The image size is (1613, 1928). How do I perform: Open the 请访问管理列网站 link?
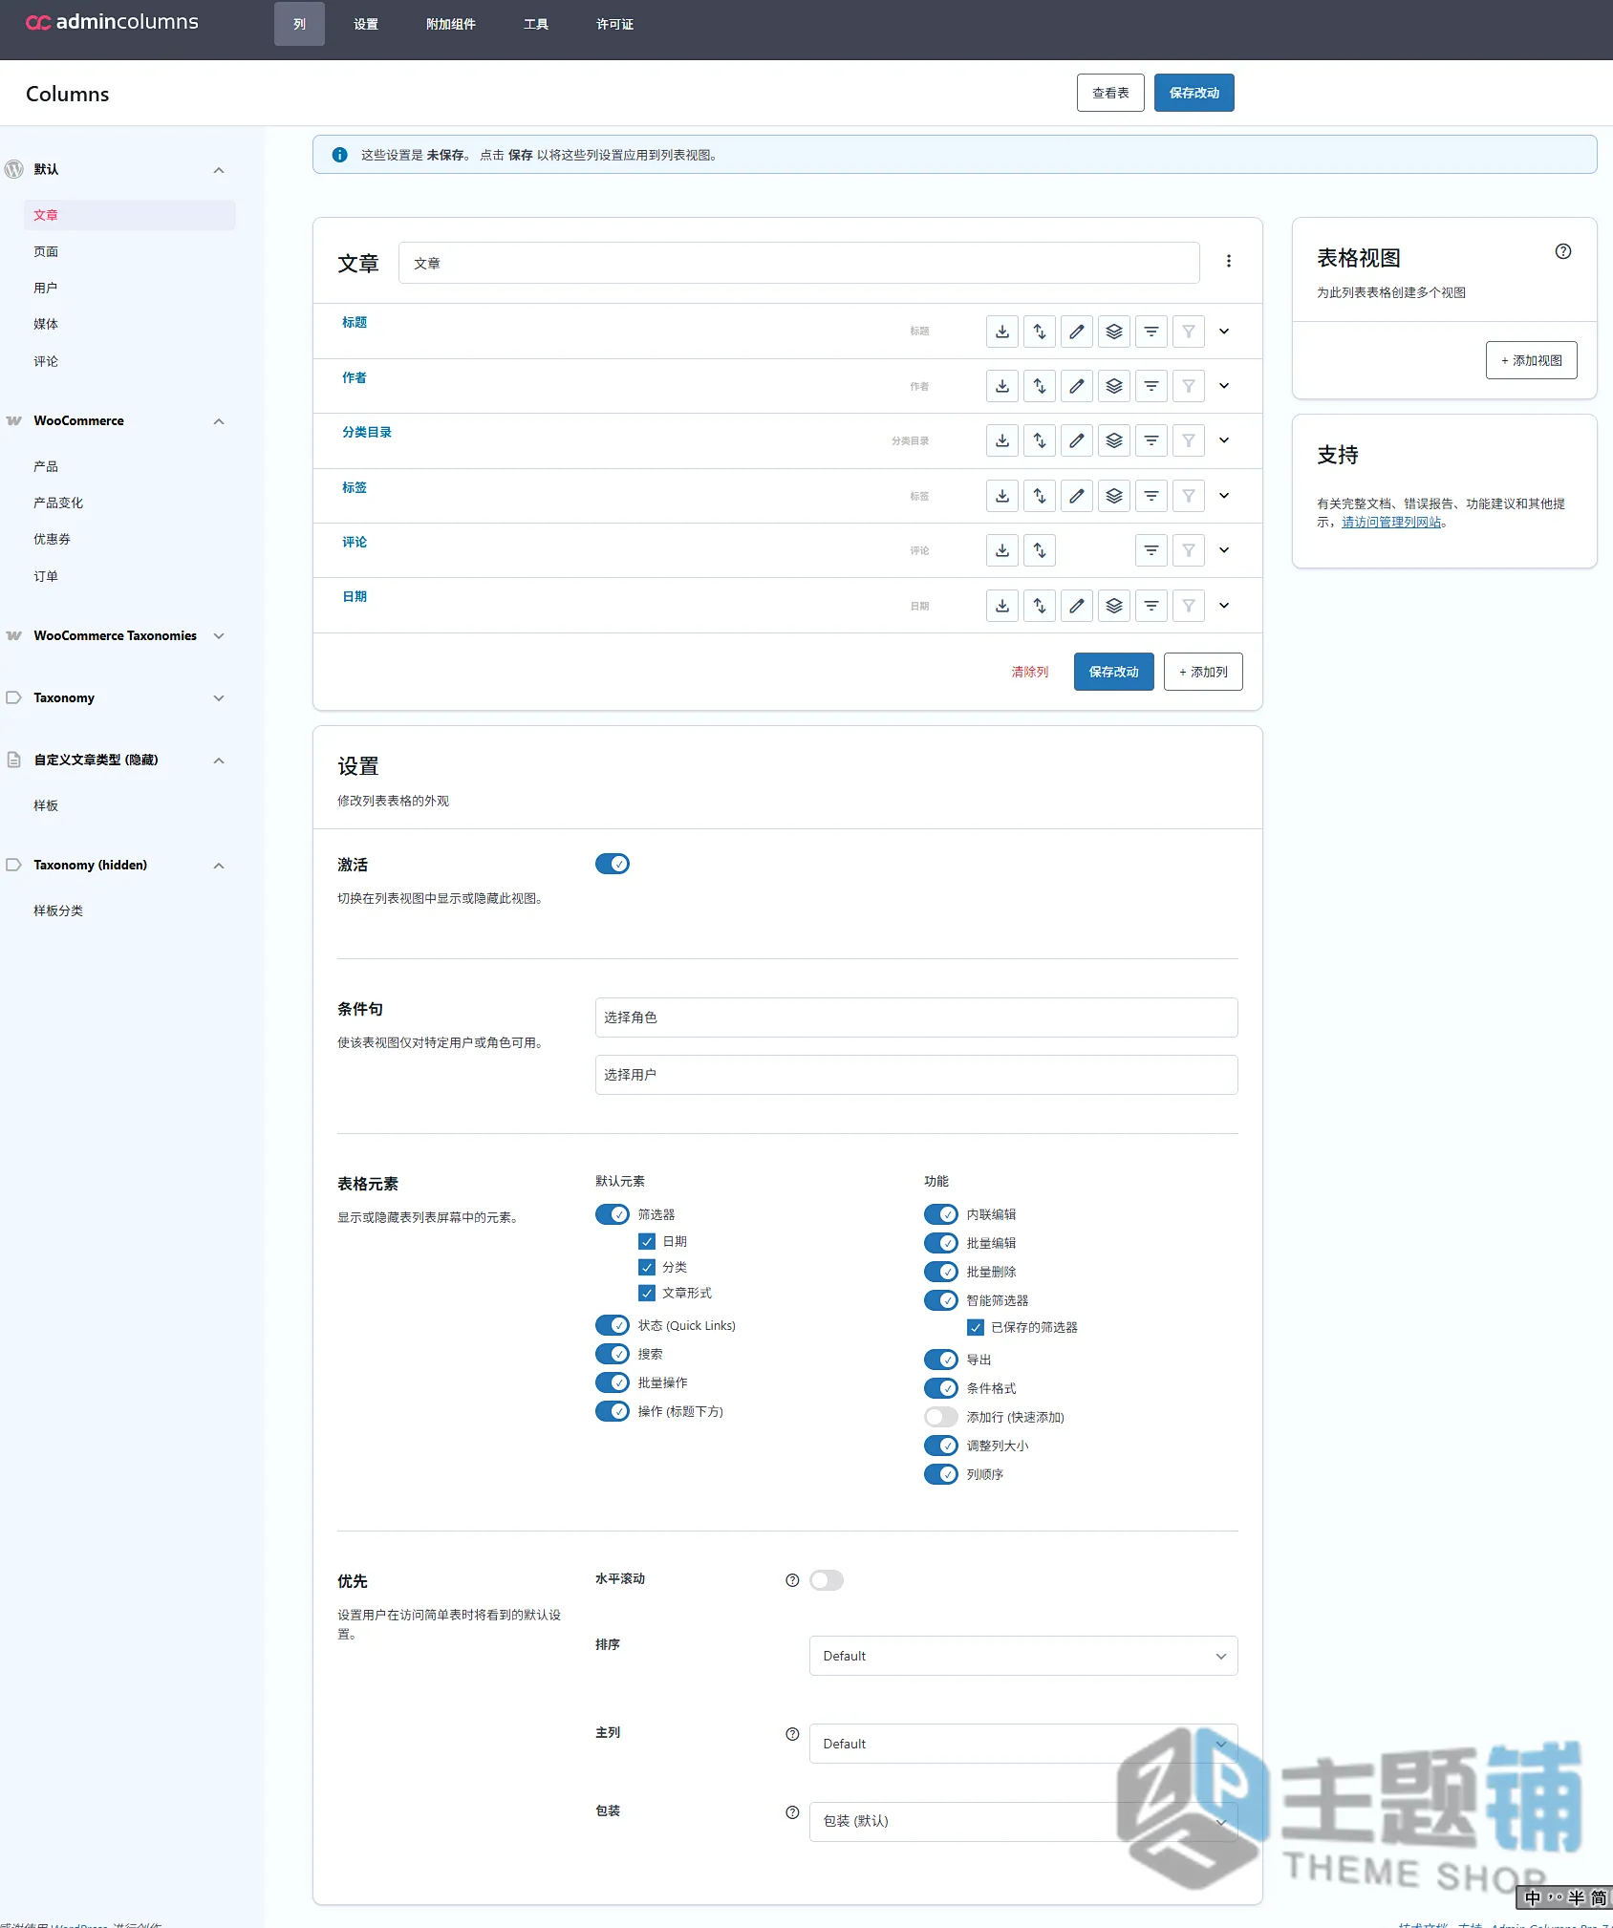(x=1391, y=522)
